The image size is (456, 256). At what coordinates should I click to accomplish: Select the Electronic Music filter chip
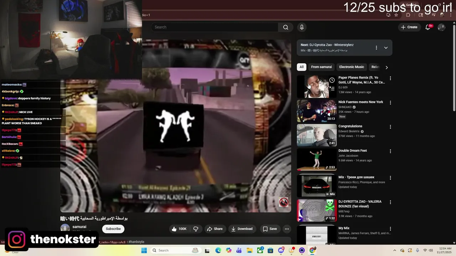click(x=352, y=67)
